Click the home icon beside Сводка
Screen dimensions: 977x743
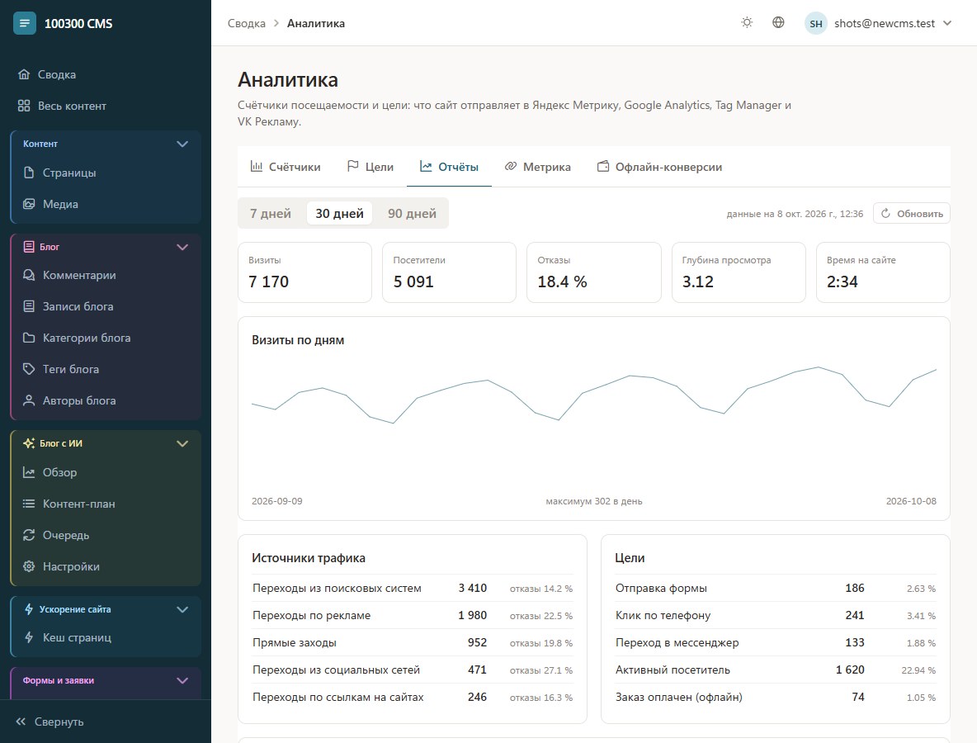pos(24,74)
